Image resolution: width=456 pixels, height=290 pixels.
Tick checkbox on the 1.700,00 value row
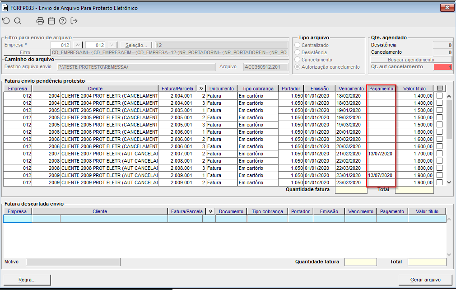click(440, 154)
